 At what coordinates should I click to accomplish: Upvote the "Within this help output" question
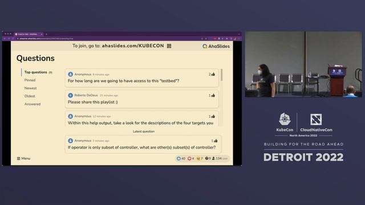pos(213,116)
